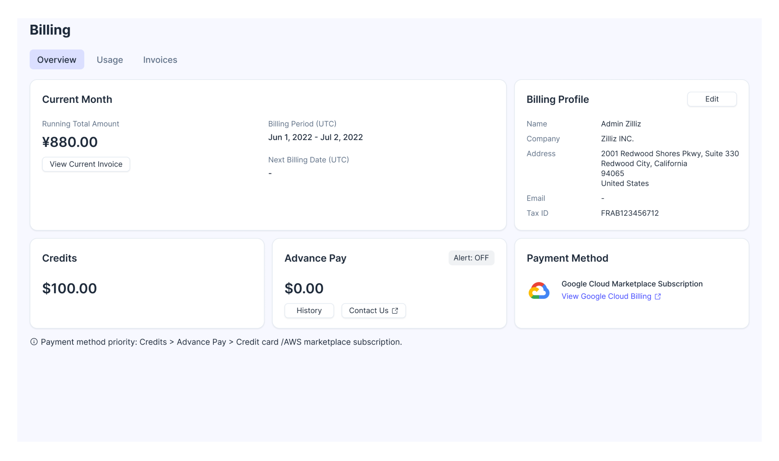Viewport: 779px width, 461px height.
Task: Click the Tax ID value FRAB123456712
Action: coord(629,213)
